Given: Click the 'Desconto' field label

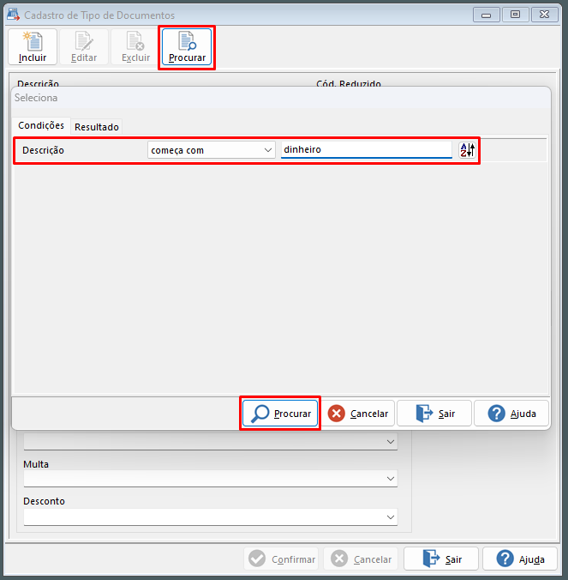Looking at the screenshot, I should pyautogui.click(x=44, y=501).
